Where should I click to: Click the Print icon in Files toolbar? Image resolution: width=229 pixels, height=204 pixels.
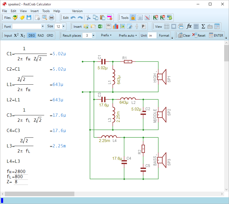click(52, 18)
